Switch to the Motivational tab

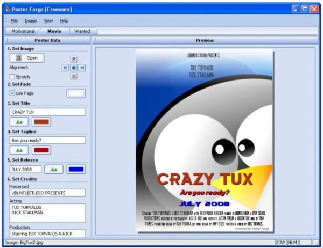23,31
